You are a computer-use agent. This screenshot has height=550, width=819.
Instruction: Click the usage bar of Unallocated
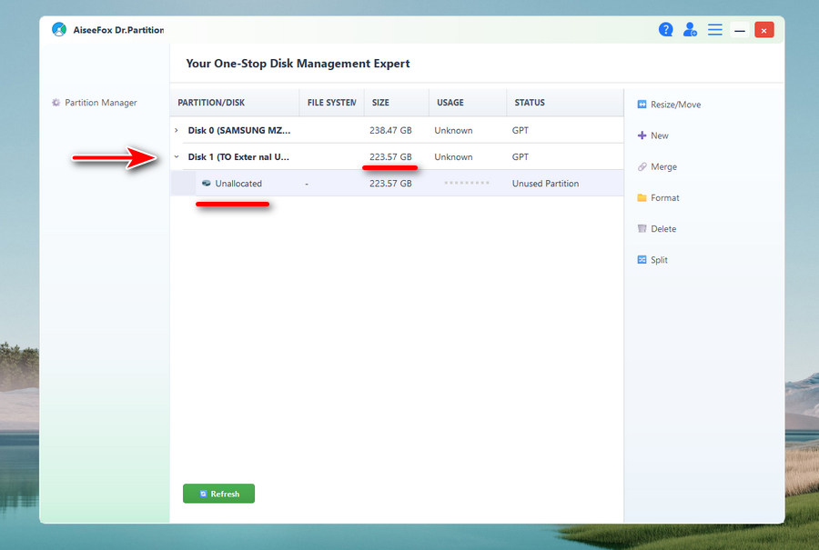tap(467, 183)
